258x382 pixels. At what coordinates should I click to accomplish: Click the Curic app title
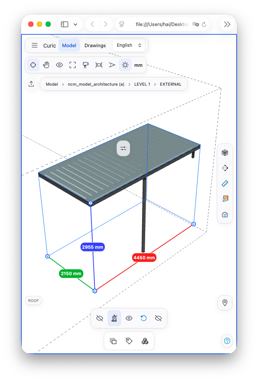click(50, 46)
